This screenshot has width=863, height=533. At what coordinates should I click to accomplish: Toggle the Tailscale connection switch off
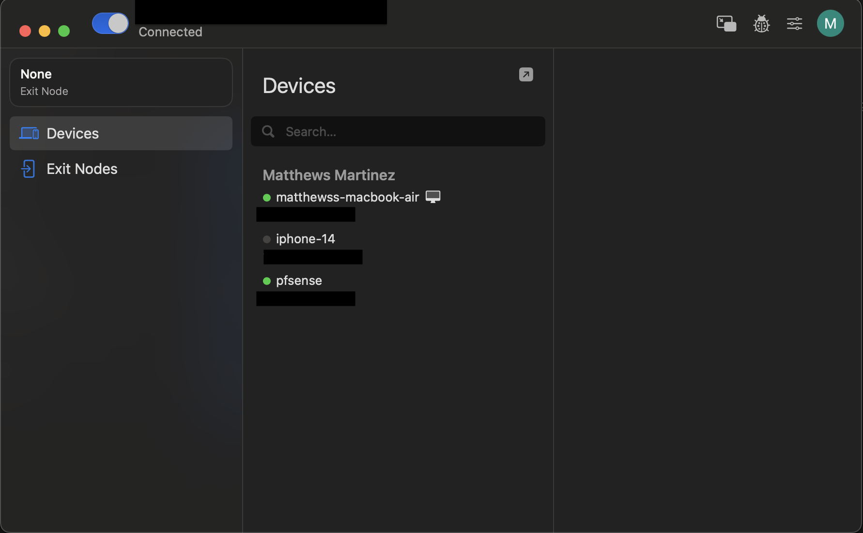[110, 23]
